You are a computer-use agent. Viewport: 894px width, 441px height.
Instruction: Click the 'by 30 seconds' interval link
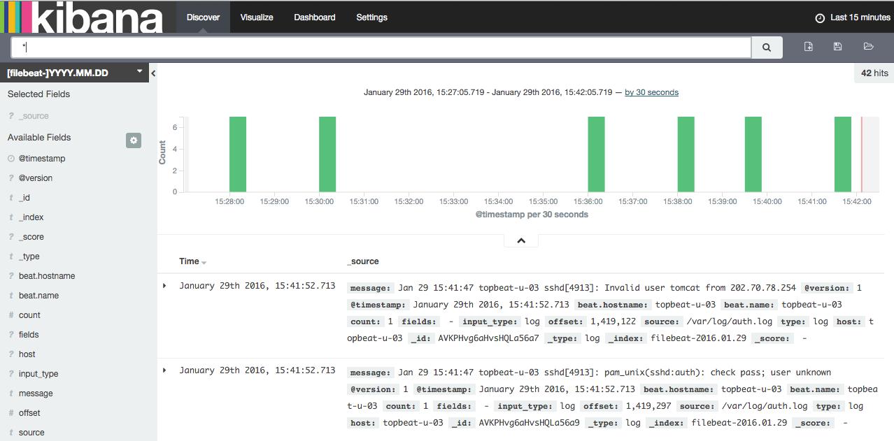click(x=651, y=92)
